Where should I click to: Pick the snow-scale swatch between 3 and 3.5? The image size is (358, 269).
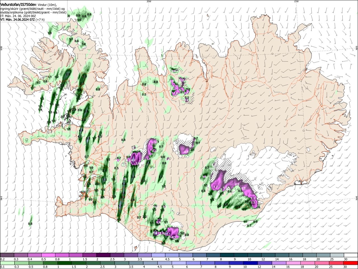point(131,255)
